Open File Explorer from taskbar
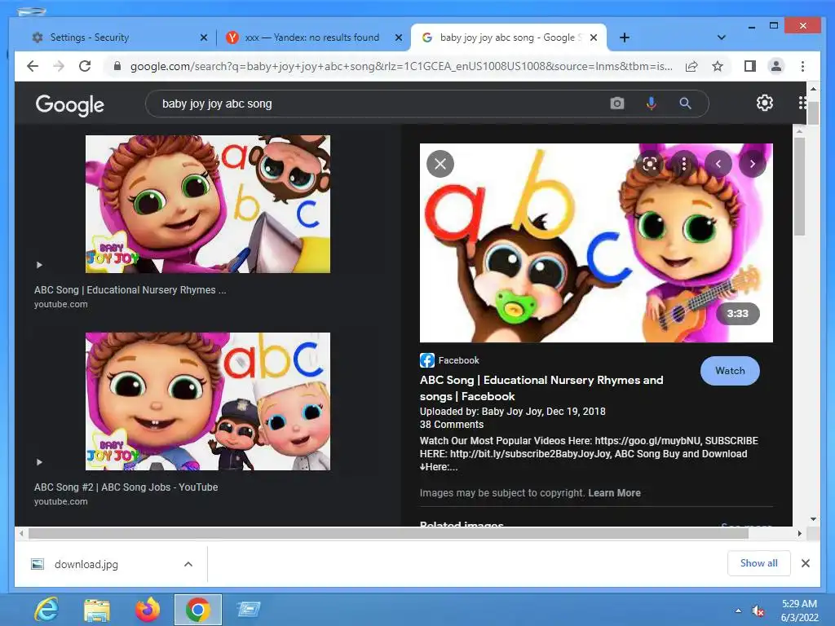This screenshot has width=835, height=626. click(x=96, y=610)
